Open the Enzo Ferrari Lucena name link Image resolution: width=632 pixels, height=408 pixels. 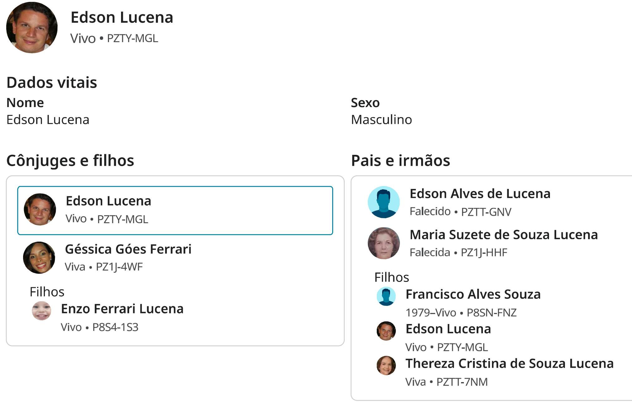coord(122,309)
